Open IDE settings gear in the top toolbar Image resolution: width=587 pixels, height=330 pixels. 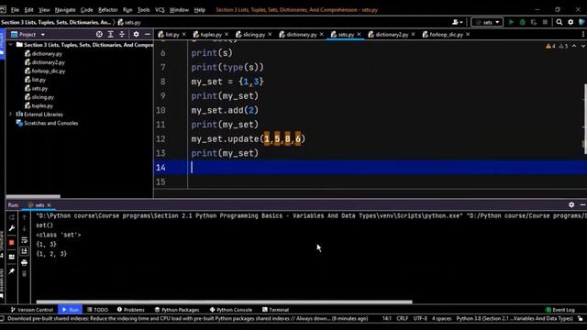coord(570,22)
